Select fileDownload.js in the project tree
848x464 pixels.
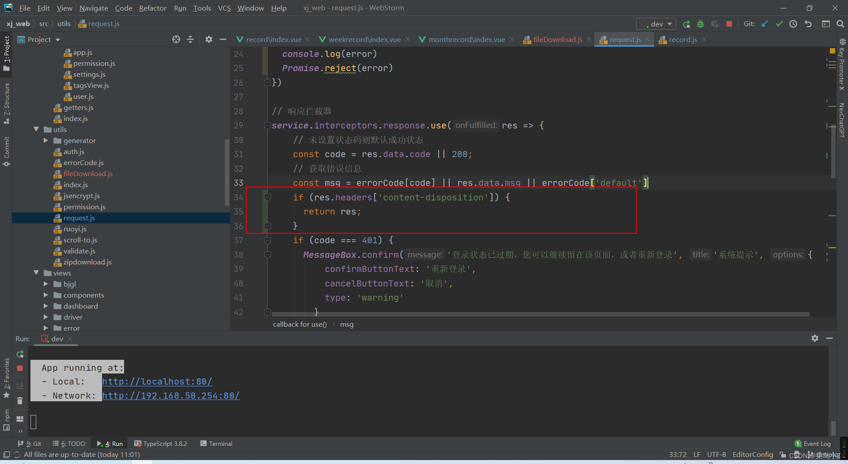point(88,174)
